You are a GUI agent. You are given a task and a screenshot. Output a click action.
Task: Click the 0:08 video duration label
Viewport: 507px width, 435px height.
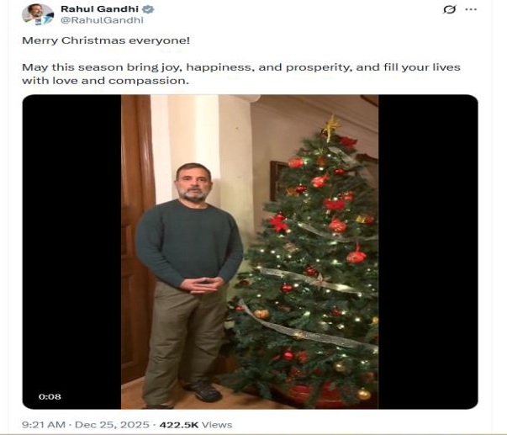(50, 396)
